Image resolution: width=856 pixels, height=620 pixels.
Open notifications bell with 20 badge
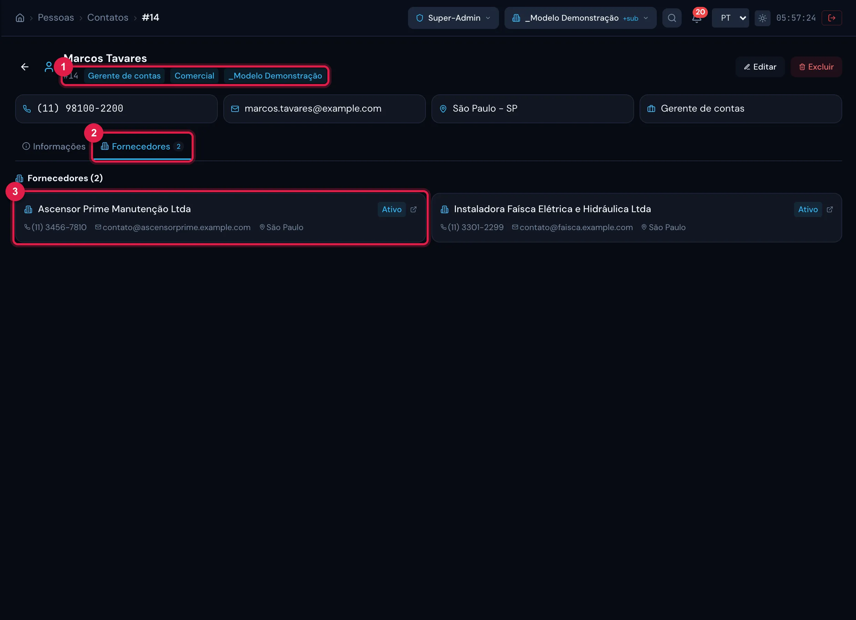coord(697,18)
